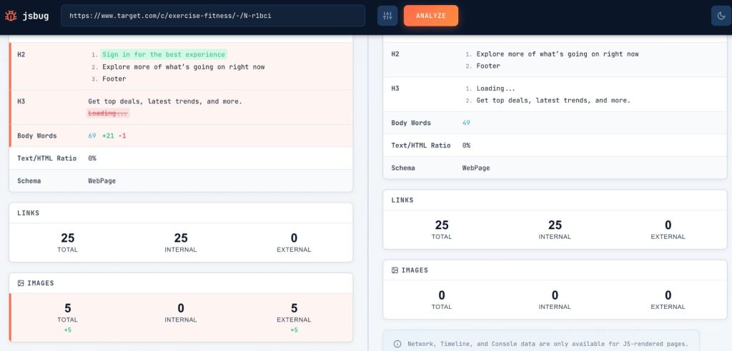The image size is (732, 351).
Task: Select the jsbug brand name text
Action: click(35, 16)
